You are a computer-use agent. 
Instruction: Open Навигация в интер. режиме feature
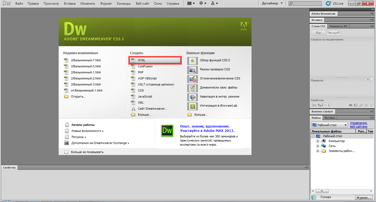[213, 96]
